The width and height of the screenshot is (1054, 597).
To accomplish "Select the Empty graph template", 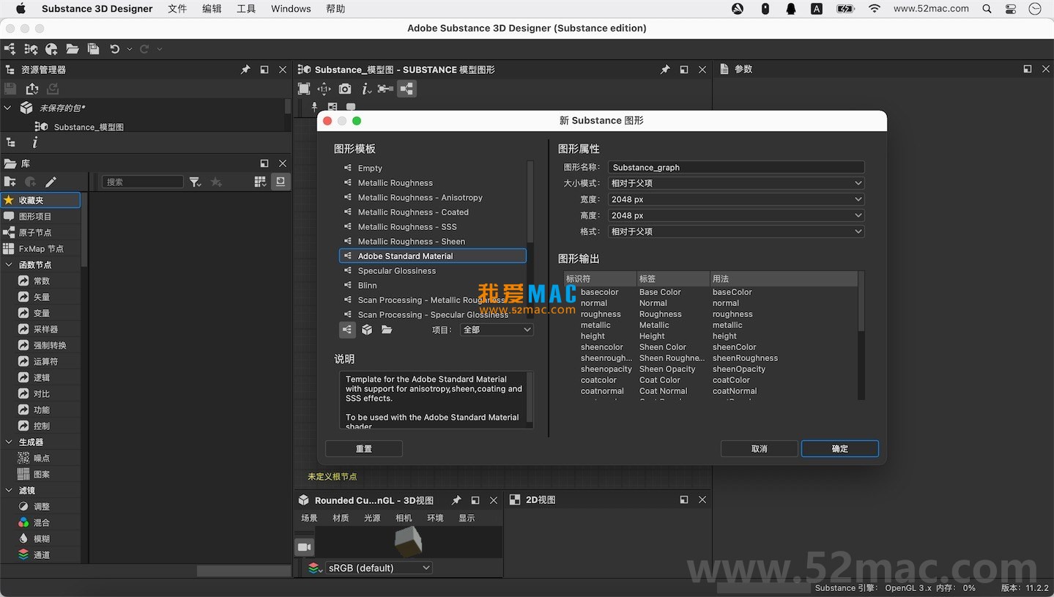I will coord(433,168).
